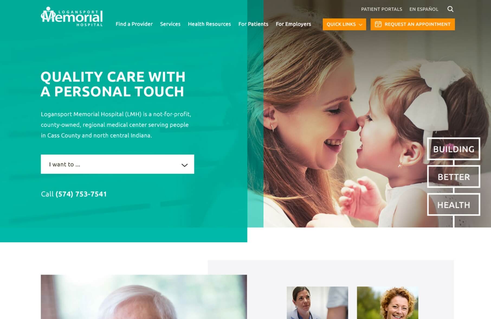
Task: Click the Logansport Memorial Hospital logo
Action: 72,17
